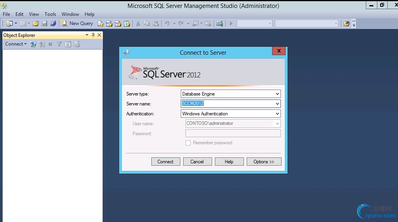Viewport: 398px width, 222px height.
Task: Click the Cancel button
Action: (x=197, y=162)
